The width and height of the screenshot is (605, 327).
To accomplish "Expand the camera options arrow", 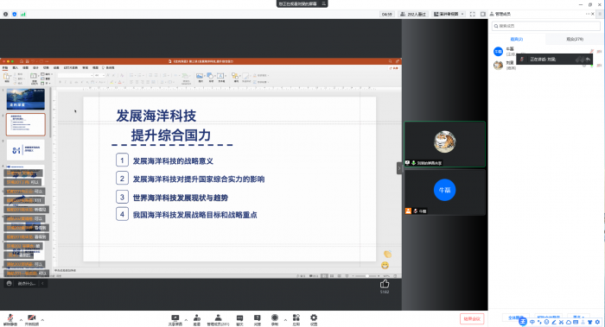I will [42, 320].
